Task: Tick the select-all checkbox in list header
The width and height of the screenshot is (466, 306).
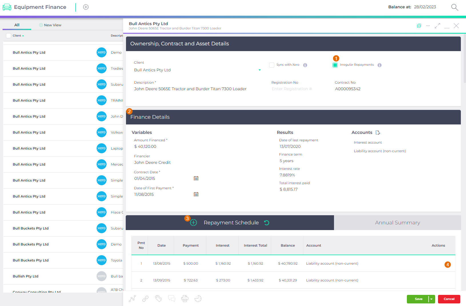Action: (9, 36)
